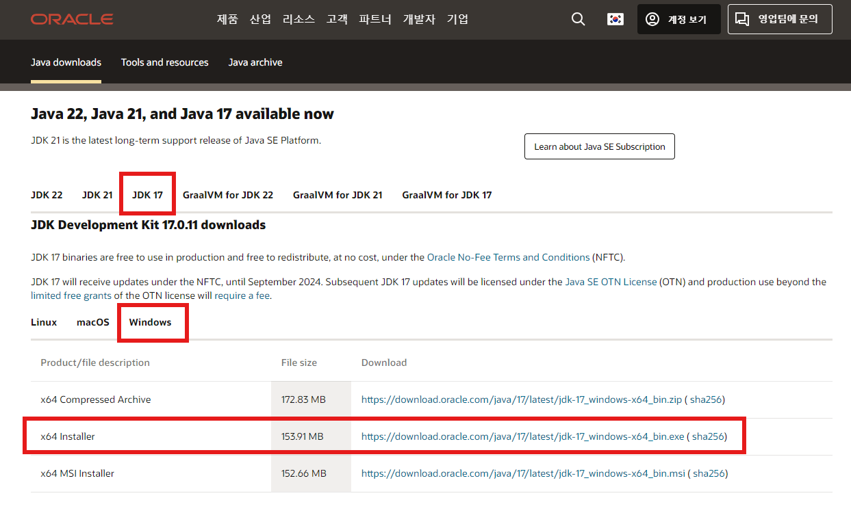Open the 기업 menu
The image size is (851, 513).
[457, 19]
